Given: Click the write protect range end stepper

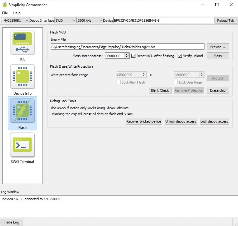Looking at the screenshot, I should pos(201,75).
